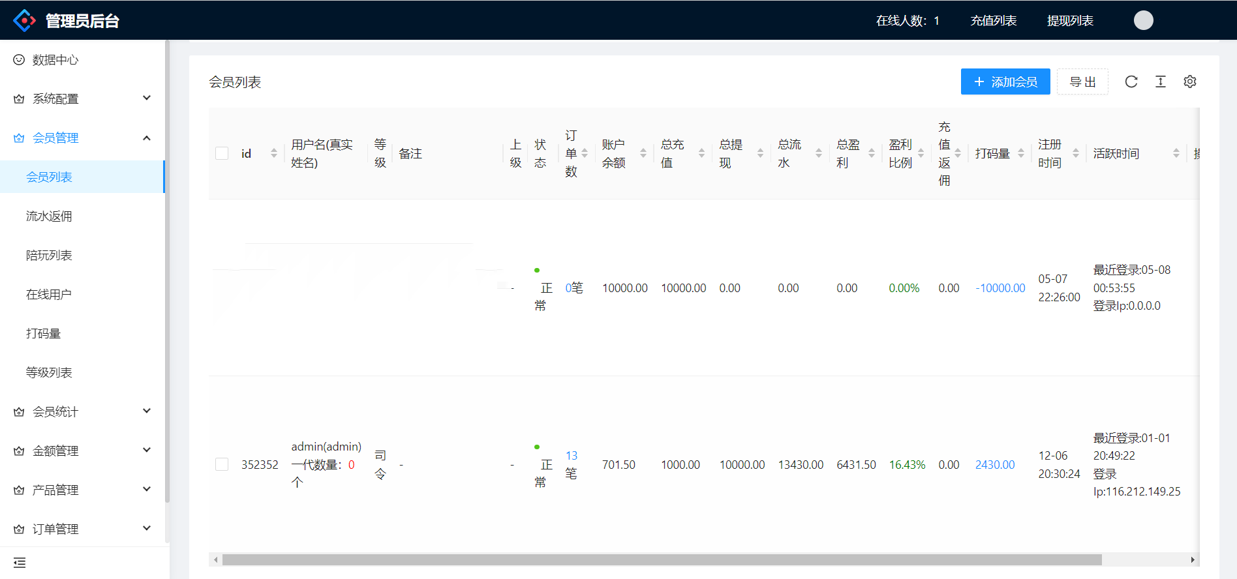1237x579 pixels.
Task: Sort by 总充值 column arrows
Action: click(702, 153)
